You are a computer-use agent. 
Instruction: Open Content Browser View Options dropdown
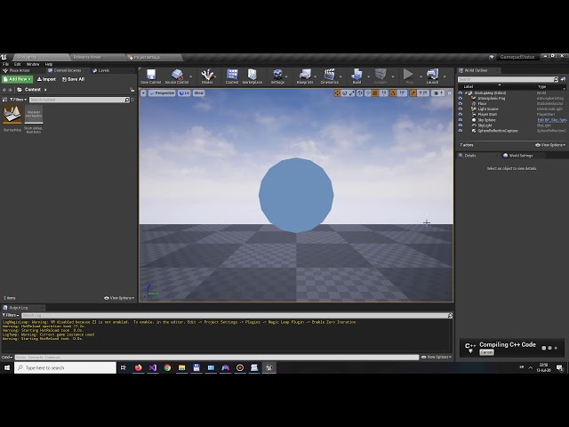(119, 298)
